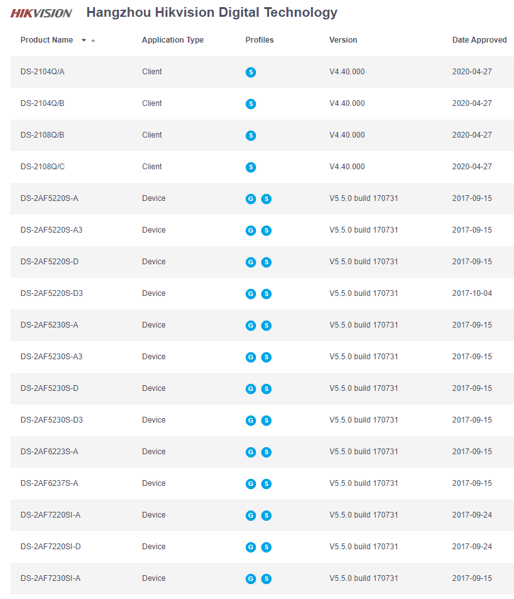Click the Profile S badge for DS-2104Q/A

pos(251,72)
